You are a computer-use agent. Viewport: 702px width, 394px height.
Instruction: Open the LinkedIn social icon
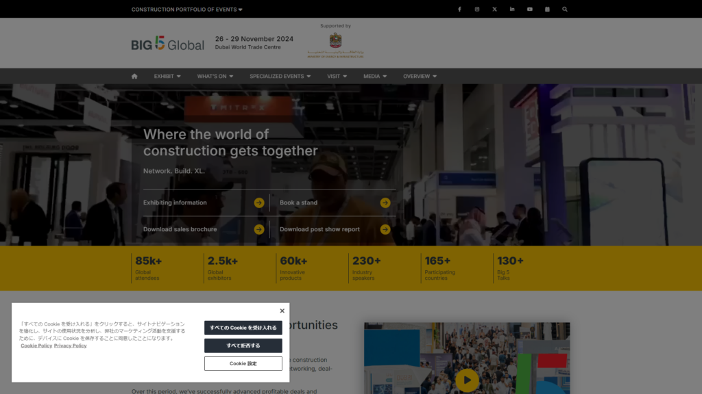pos(511,9)
